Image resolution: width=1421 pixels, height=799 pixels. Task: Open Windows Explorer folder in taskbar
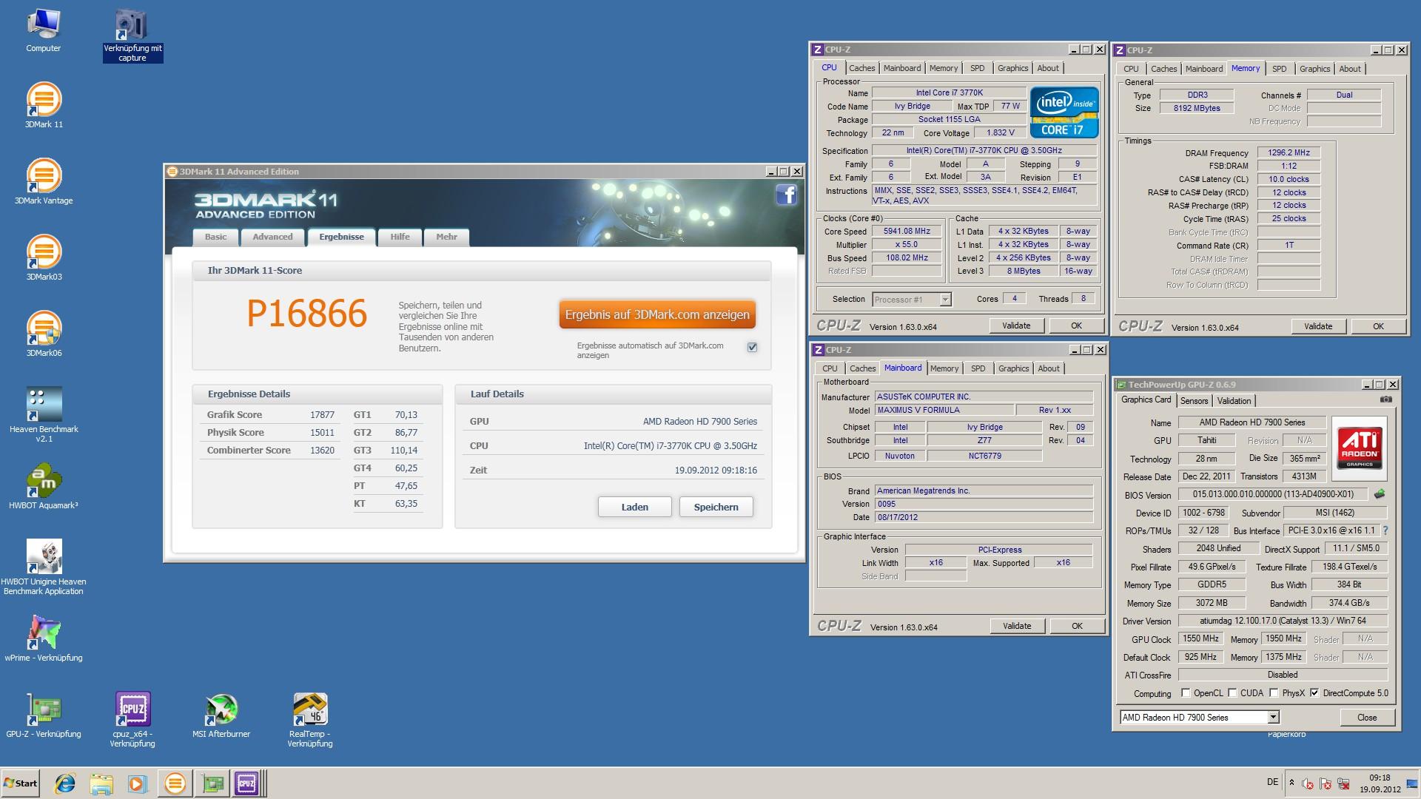pos(101,783)
